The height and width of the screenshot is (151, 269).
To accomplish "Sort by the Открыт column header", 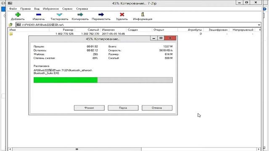I will [x=165, y=30].
